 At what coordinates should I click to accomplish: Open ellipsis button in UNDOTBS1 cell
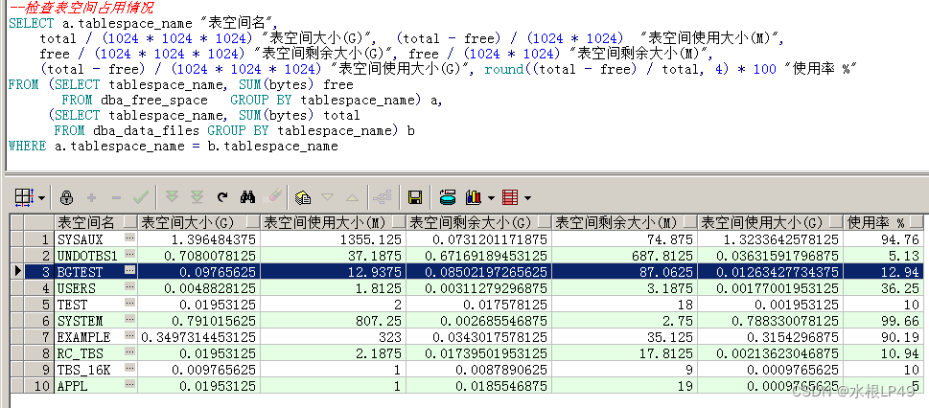click(x=129, y=255)
